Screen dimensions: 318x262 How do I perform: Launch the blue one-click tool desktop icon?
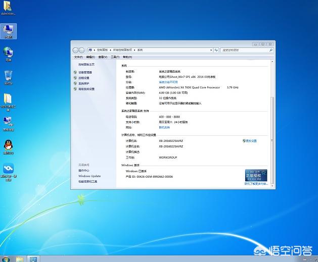tap(8, 172)
